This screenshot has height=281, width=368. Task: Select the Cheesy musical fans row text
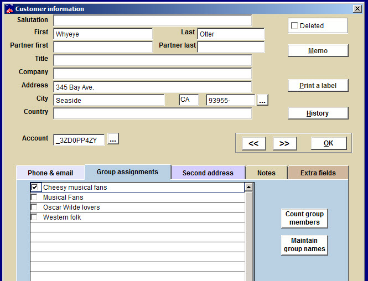point(75,187)
